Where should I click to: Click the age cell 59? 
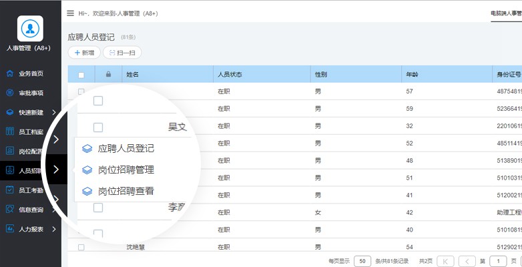click(409, 109)
